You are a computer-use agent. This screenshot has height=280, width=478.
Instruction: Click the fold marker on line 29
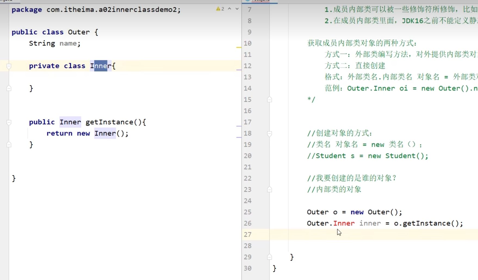269,257
